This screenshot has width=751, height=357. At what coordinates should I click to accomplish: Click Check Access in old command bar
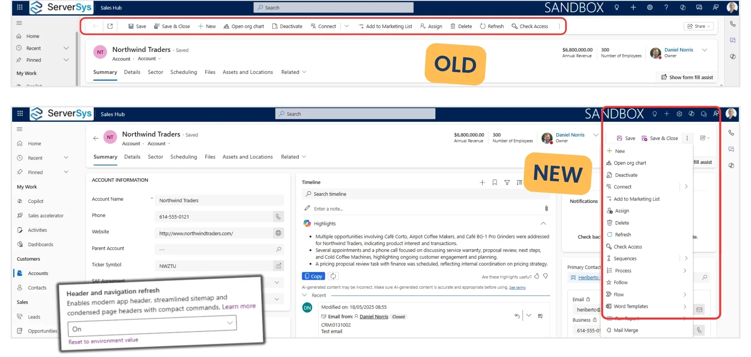530,27
